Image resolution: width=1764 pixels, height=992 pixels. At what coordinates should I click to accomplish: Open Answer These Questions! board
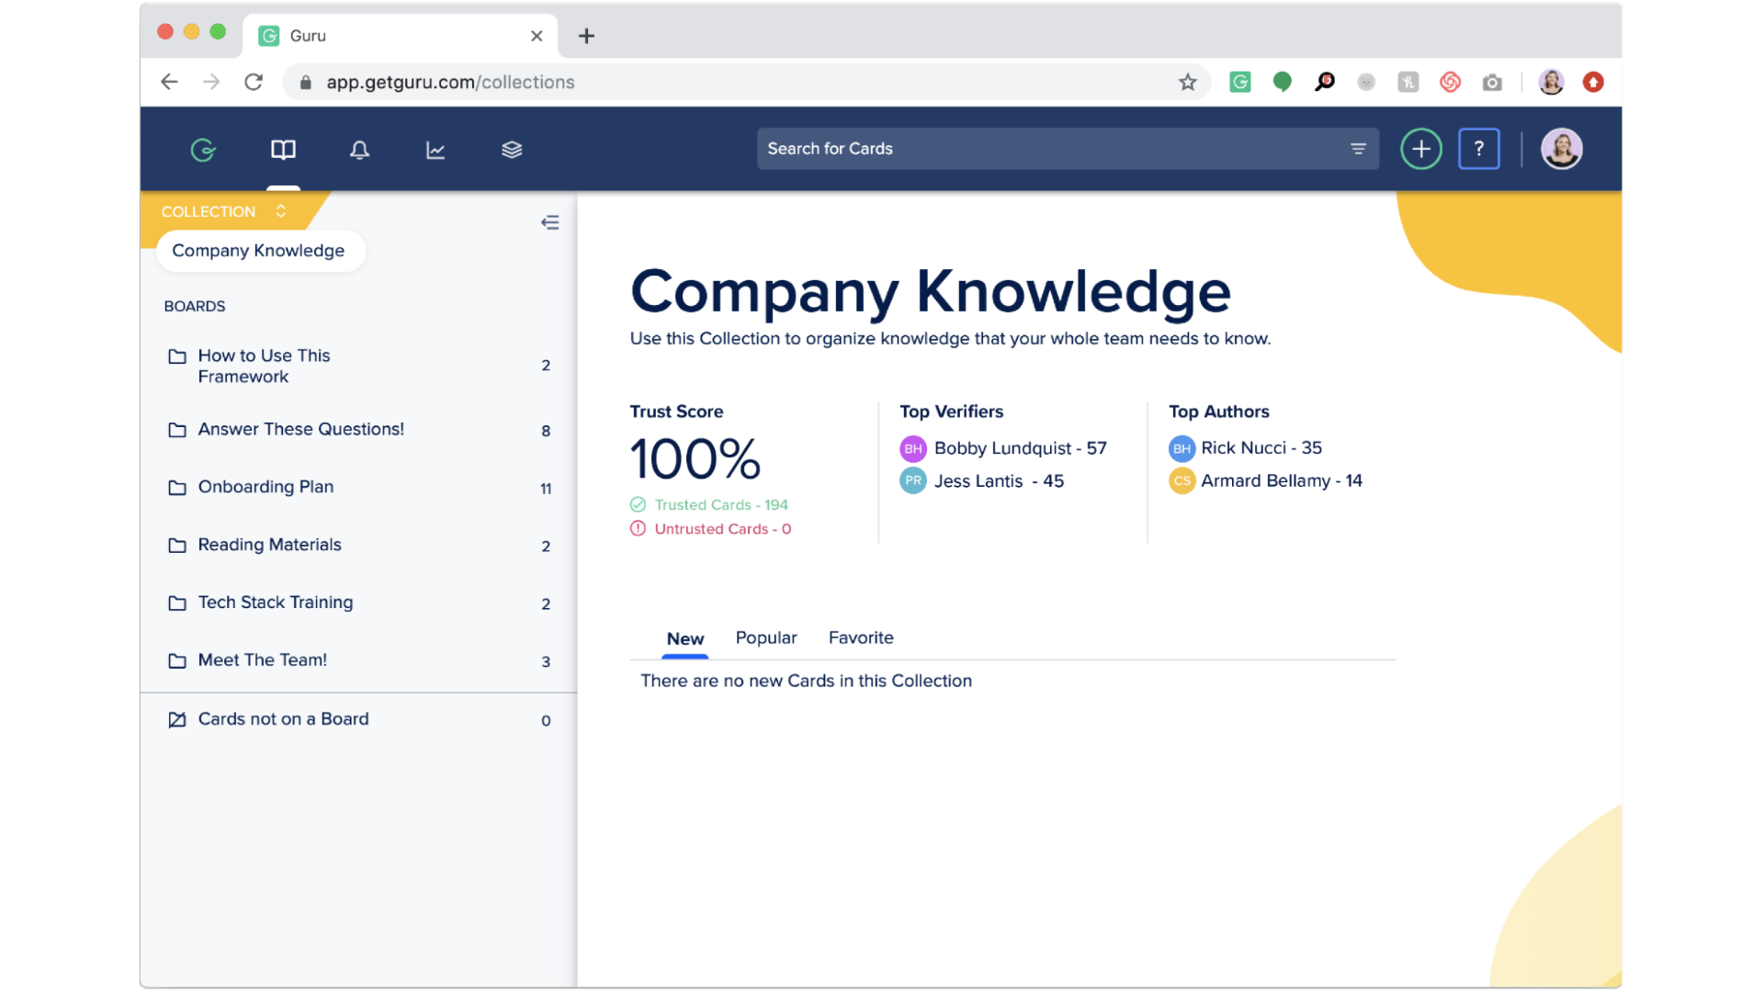[358, 429]
